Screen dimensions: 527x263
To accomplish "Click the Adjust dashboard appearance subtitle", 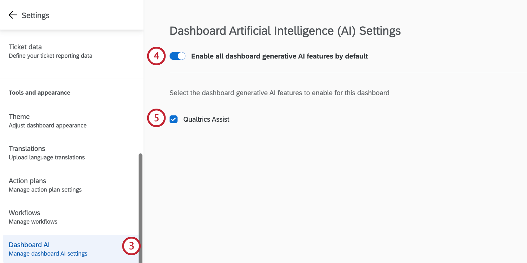I will click(x=47, y=125).
